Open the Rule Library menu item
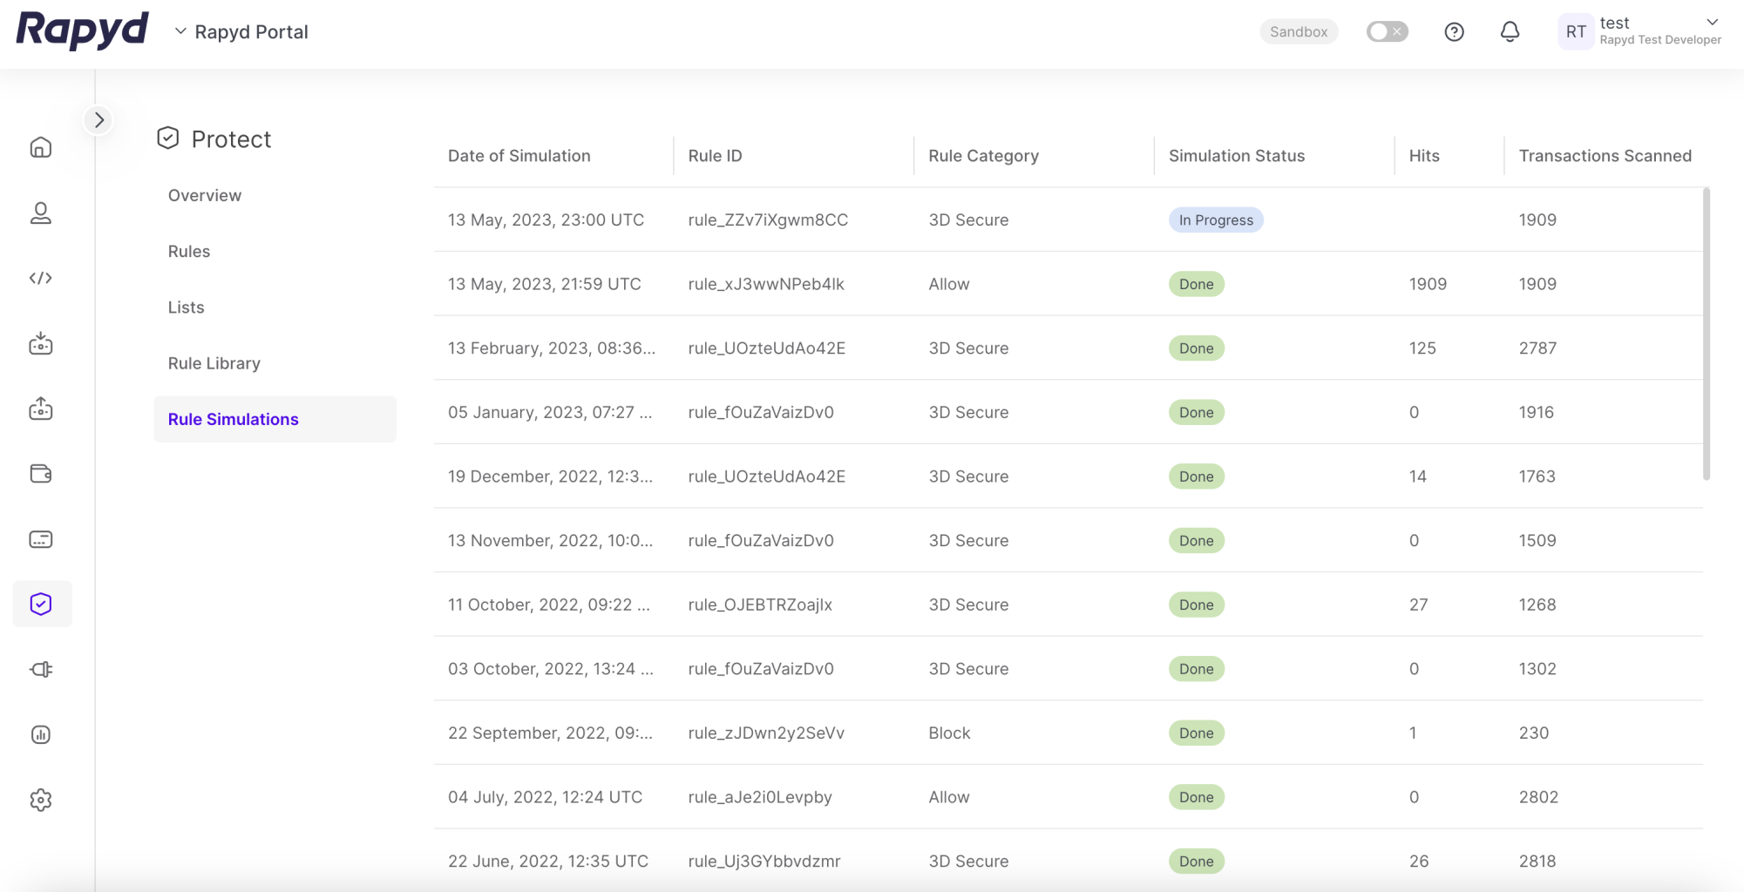This screenshot has width=1744, height=892. (x=214, y=363)
